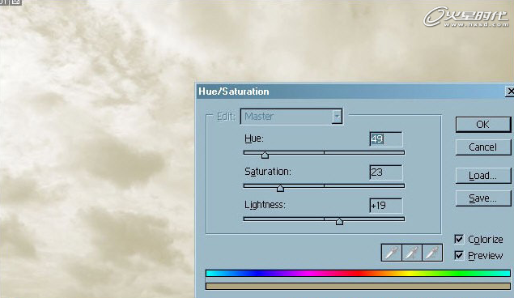The width and height of the screenshot is (514, 298).
Task: Click the Lightness slider handle
Action: point(339,222)
